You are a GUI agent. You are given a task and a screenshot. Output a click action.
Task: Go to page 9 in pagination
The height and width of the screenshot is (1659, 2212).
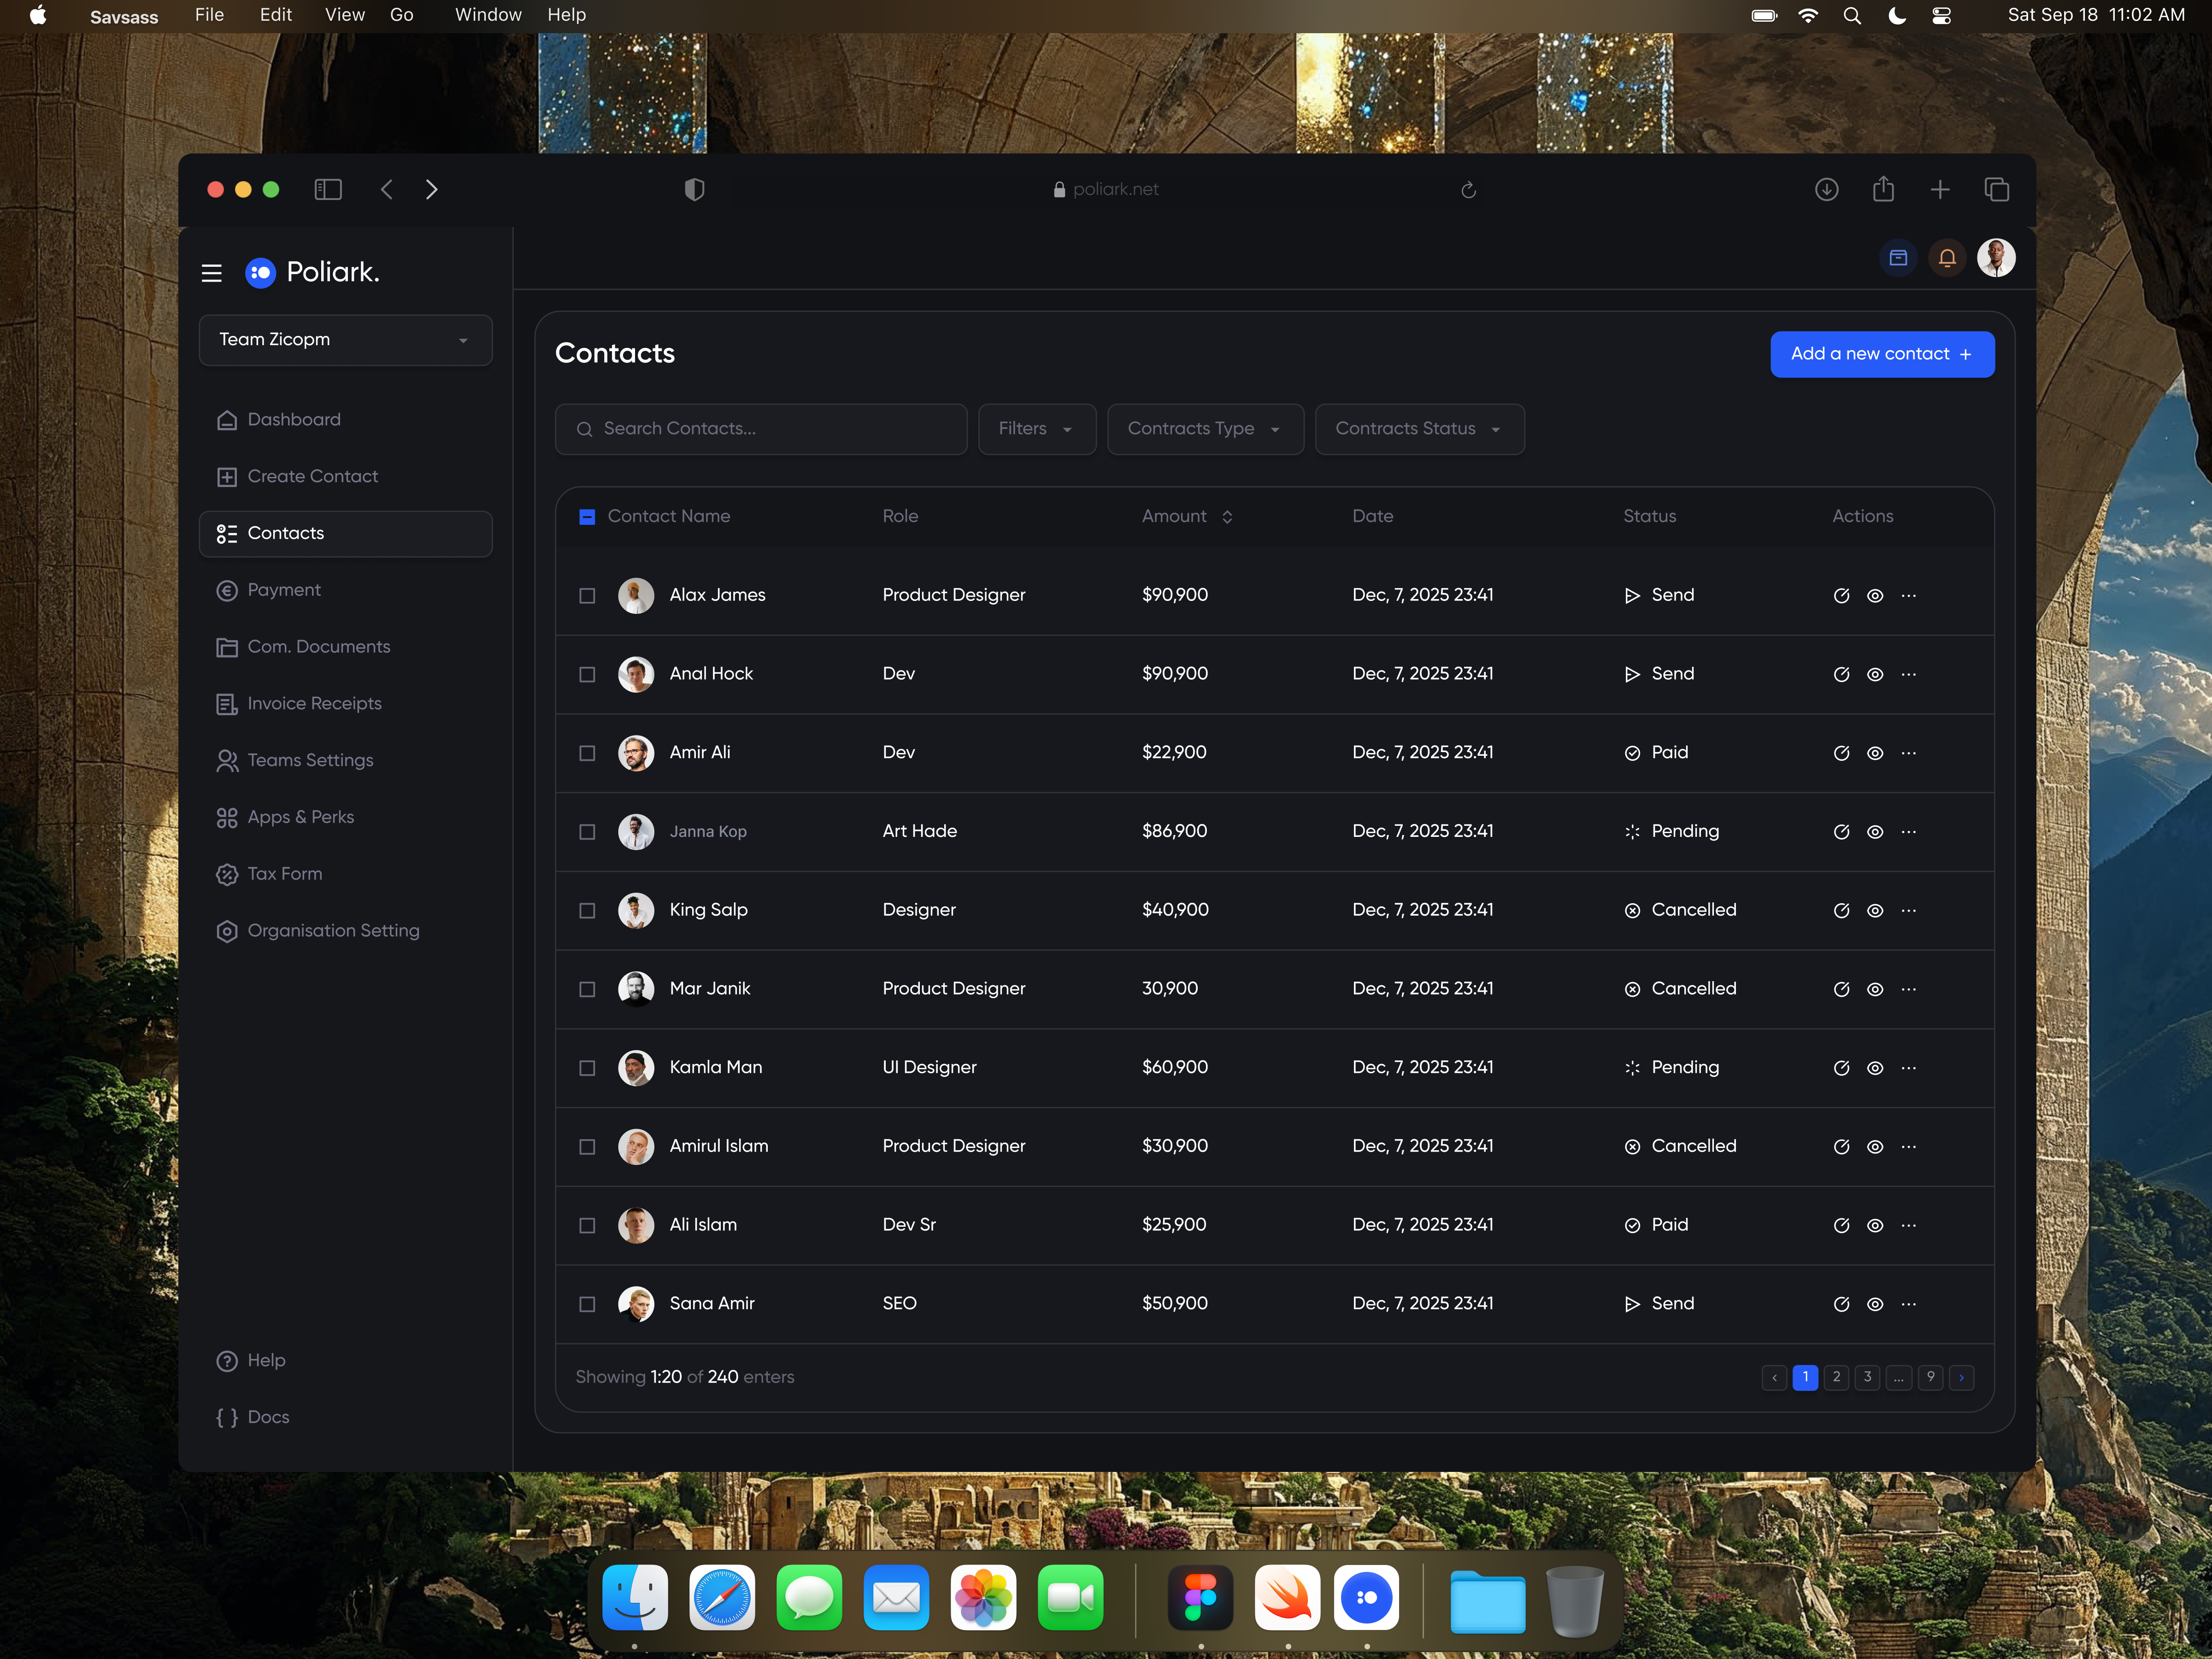tap(1930, 1378)
